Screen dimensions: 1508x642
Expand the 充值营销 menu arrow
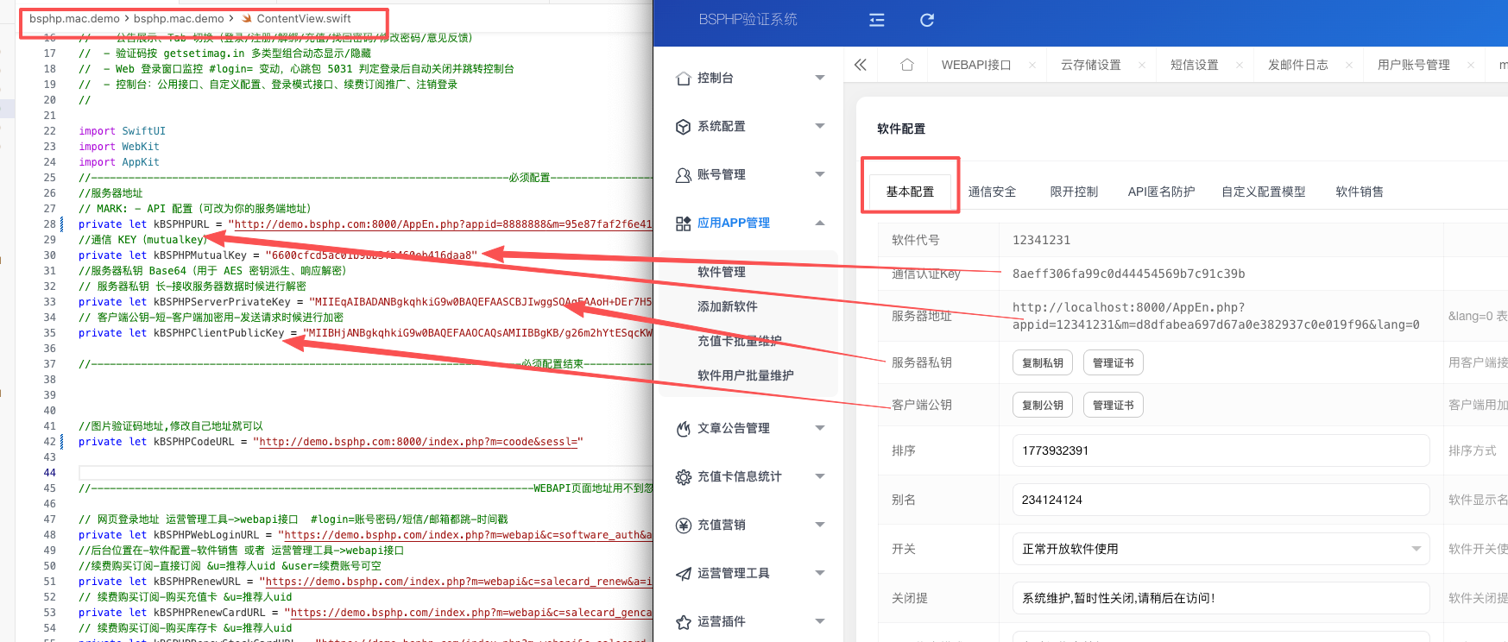coord(820,525)
